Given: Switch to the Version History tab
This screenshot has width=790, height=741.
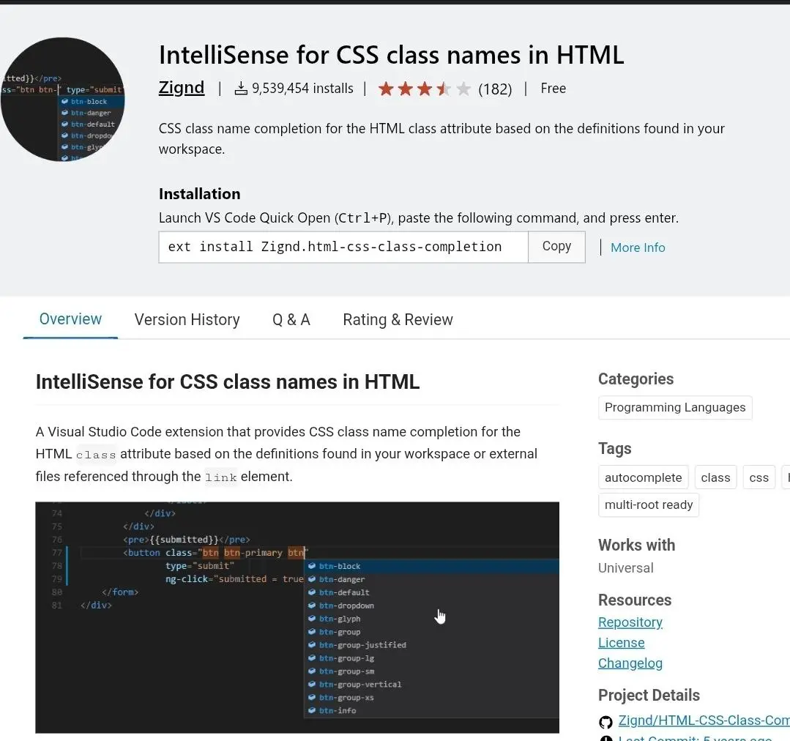Looking at the screenshot, I should [187, 319].
